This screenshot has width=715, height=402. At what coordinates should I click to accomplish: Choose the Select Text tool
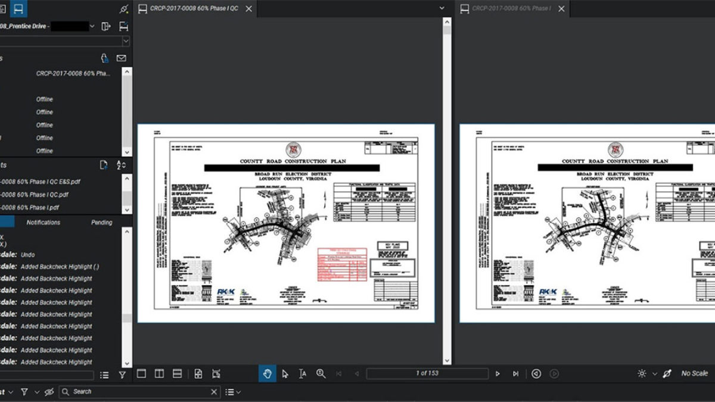click(303, 373)
